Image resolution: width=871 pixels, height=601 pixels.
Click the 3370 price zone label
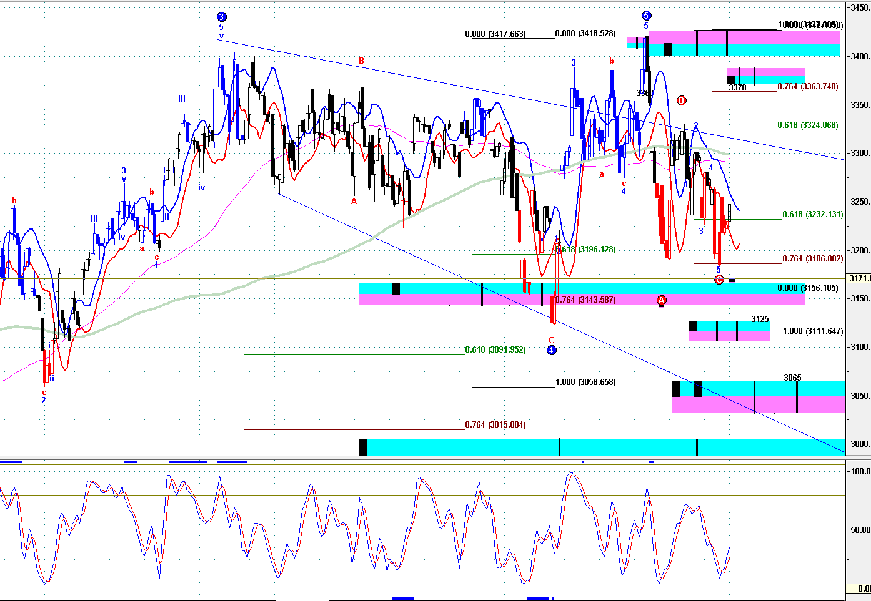pos(737,88)
